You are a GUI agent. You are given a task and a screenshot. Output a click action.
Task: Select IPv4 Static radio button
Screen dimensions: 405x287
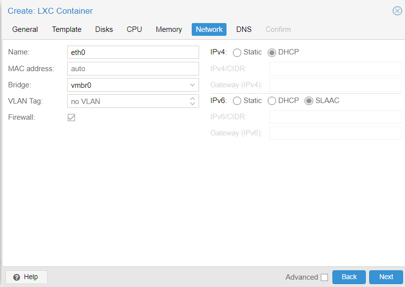tap(236, 52)
